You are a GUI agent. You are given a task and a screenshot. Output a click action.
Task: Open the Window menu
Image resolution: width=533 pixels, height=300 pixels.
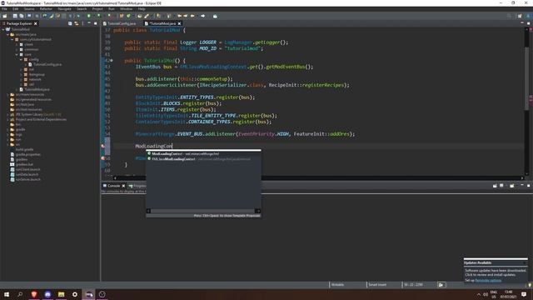(126, 9)
